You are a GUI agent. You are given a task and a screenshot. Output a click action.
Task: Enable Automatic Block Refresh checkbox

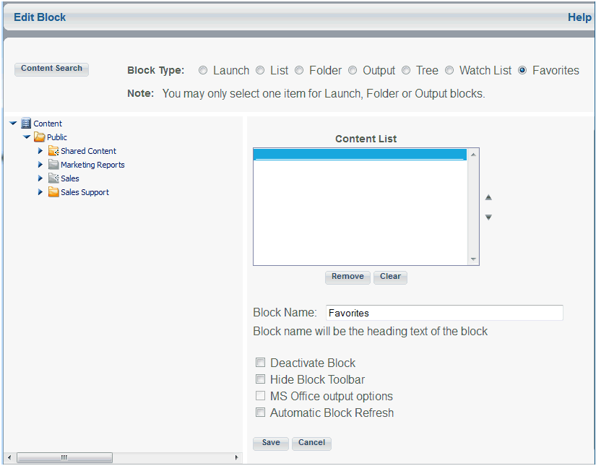(x=260, y=413)
